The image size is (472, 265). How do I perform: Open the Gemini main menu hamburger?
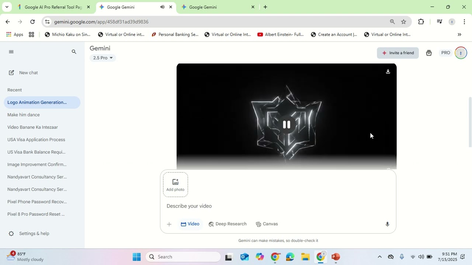[11, 52]
